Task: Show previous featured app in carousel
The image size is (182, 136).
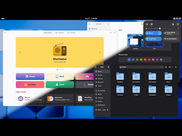Action: [20, 52]
